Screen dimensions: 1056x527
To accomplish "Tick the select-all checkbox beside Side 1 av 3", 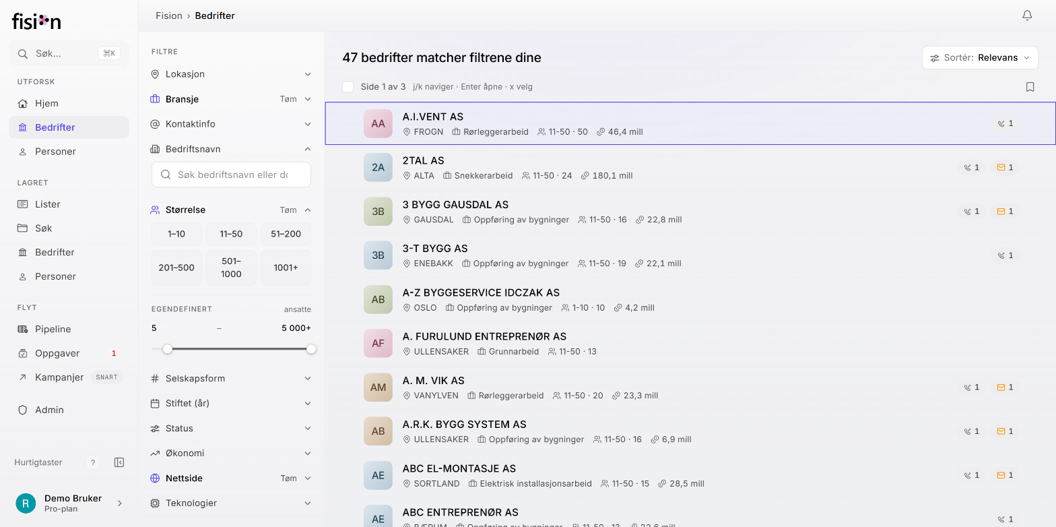I will (x=348, y=87).
